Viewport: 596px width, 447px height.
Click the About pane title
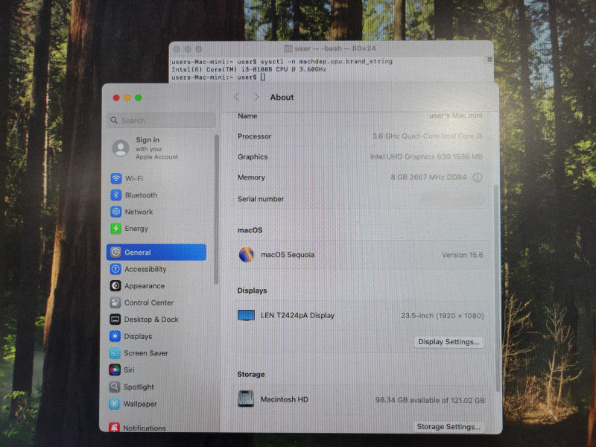(282, 98)
